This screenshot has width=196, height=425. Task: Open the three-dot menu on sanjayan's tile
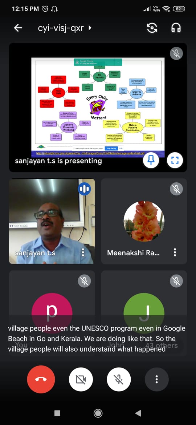tap(83, 252)
